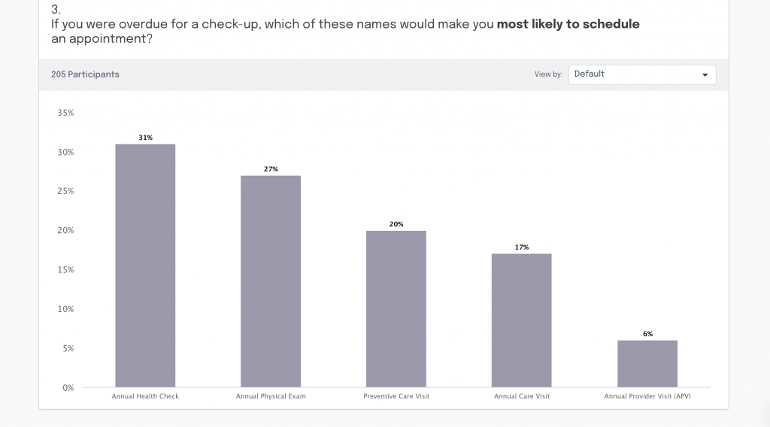Click the 27% data label

[x=271, y=169]
